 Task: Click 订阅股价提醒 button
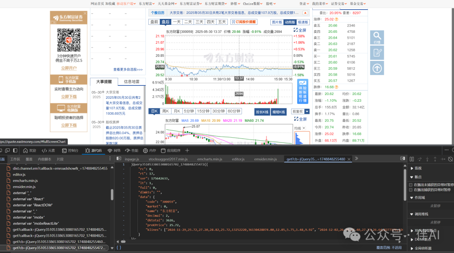[244, 22]
